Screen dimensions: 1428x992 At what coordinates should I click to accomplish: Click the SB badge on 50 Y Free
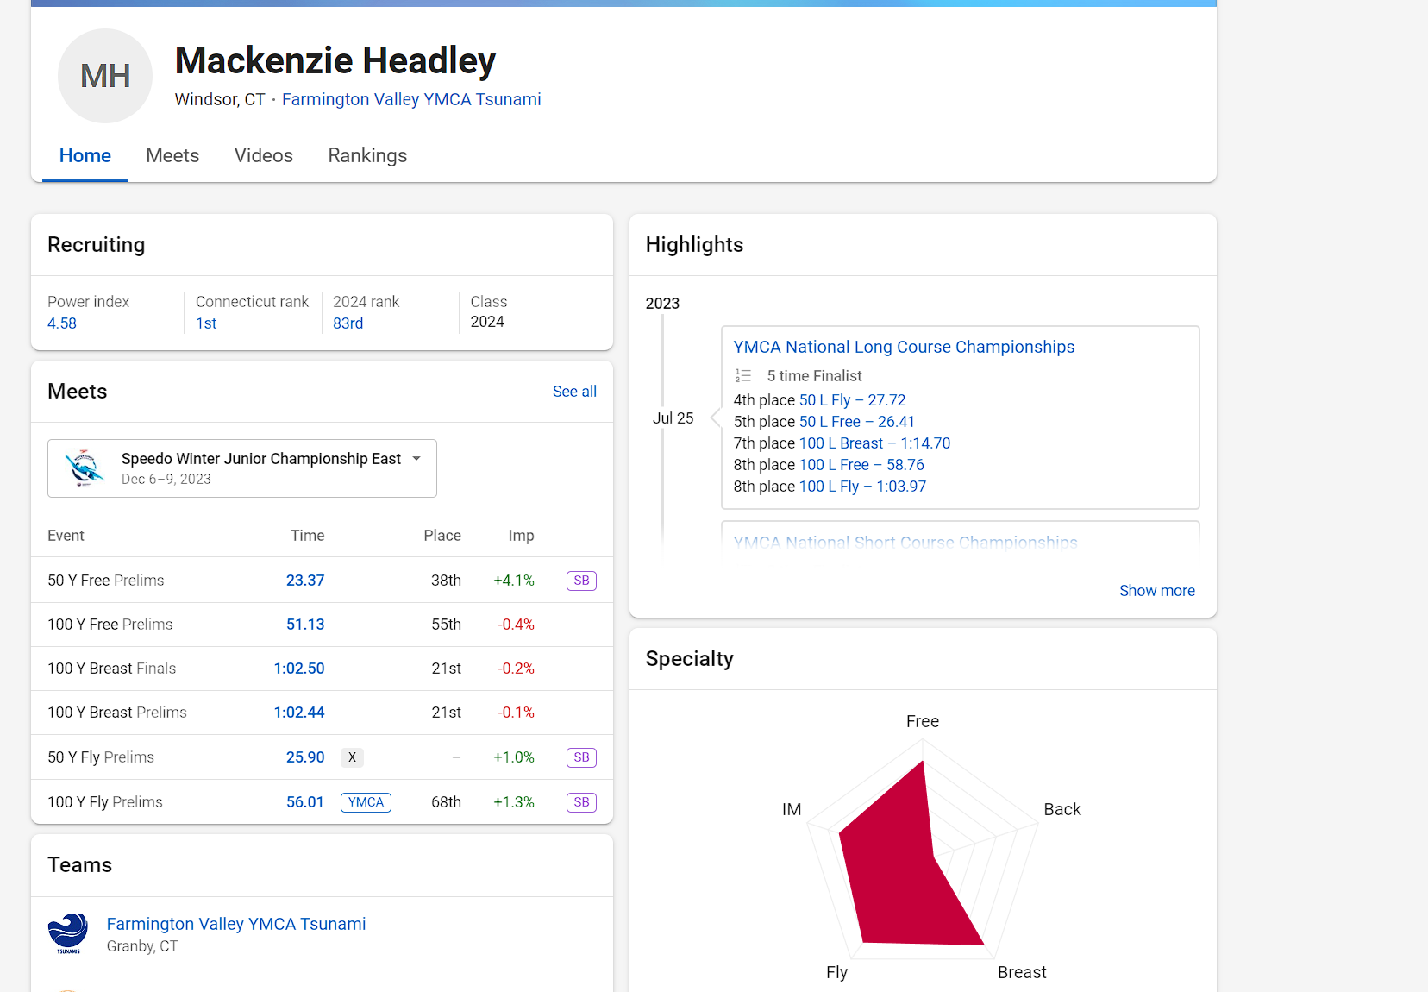[581, 581]
